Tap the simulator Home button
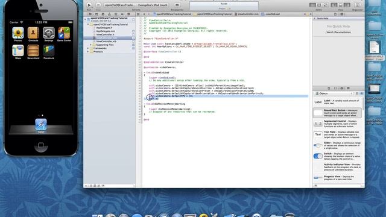The height and width of the screenshot is (217, 386). (41, 145)
